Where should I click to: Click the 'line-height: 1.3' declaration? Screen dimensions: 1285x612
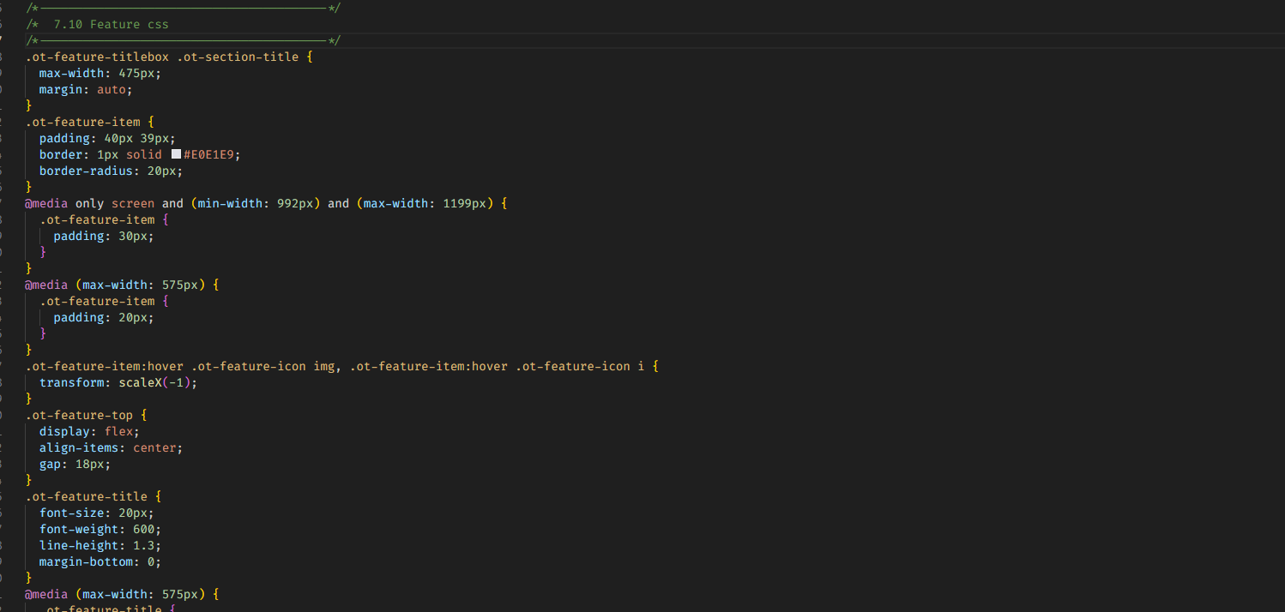point(100,545)
